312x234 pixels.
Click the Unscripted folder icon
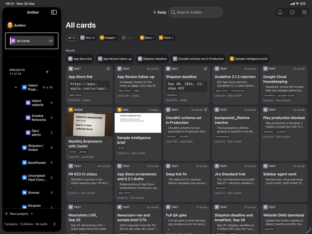[24, 178]
